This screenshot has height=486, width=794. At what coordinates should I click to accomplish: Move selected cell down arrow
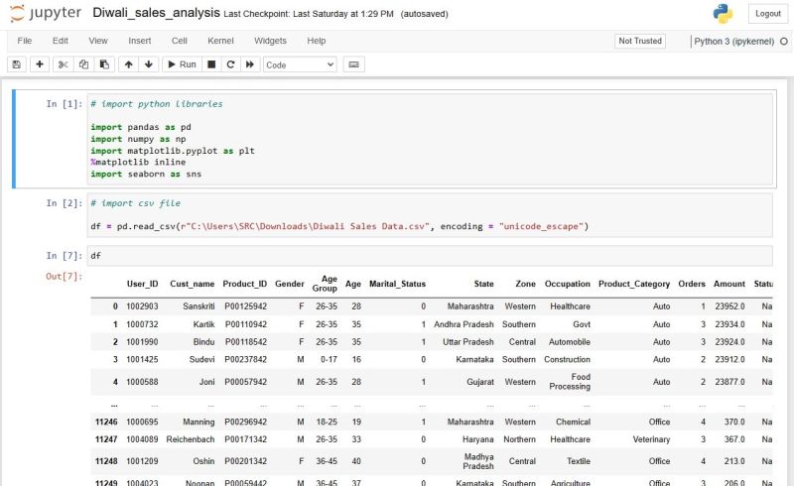[149, 64]
